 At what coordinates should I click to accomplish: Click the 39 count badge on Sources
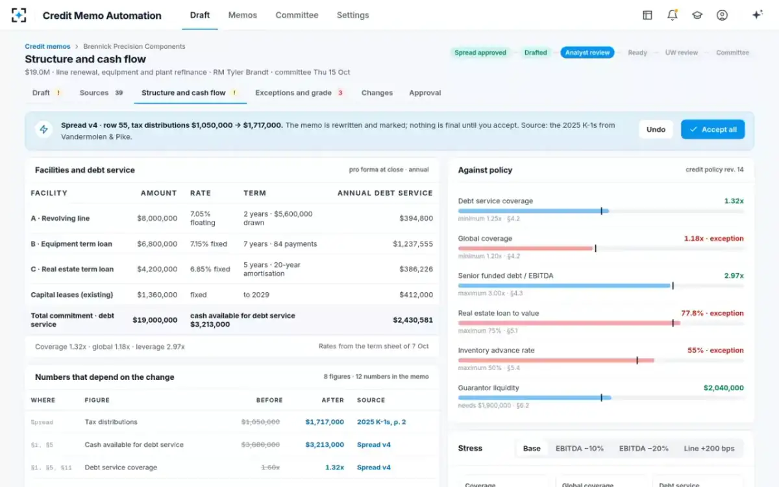119,93
